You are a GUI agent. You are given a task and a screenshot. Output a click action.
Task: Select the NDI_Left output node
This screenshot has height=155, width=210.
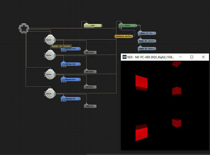click(x=90, y=106)
